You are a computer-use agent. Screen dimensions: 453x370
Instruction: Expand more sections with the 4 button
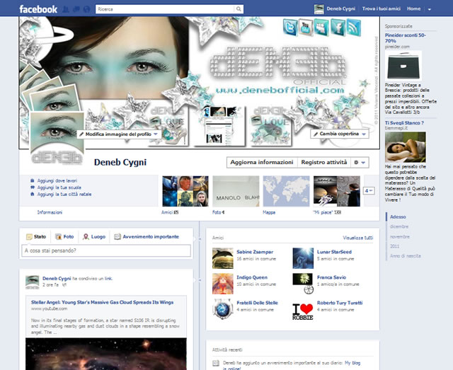tap(369, 190)
